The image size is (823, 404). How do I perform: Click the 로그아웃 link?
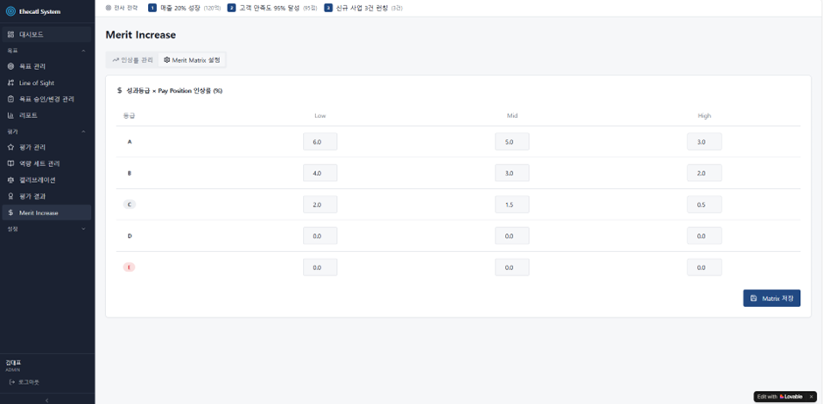point(25,382)
